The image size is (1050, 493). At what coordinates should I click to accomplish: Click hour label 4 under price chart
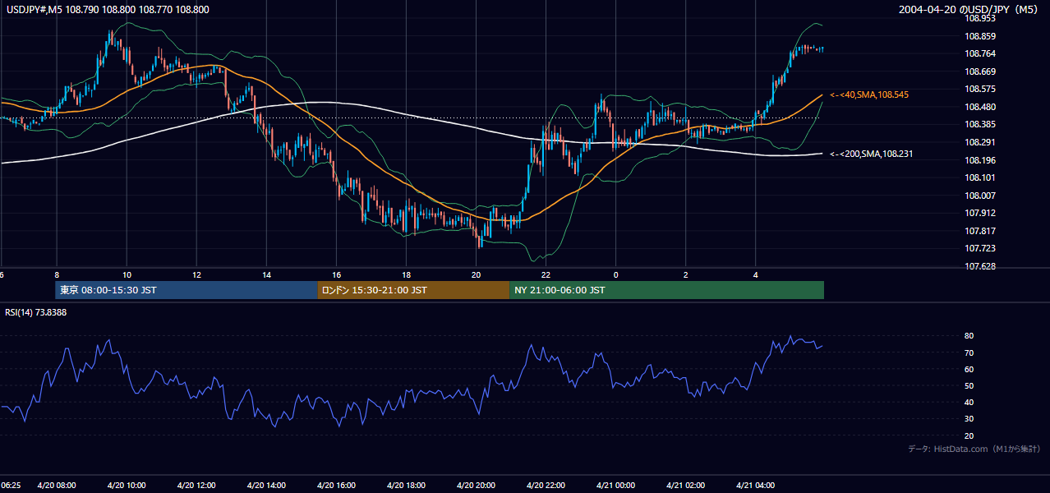(x=755, y=275)
